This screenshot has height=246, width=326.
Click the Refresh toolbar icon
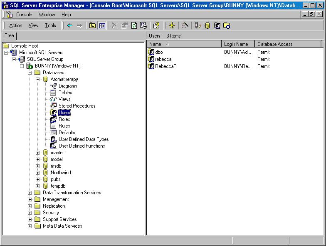[x=134, y=25]
